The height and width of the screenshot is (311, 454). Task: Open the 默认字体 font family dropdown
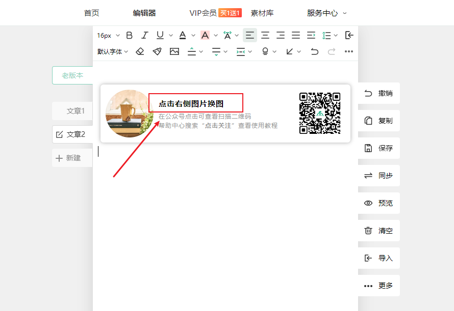112,51
